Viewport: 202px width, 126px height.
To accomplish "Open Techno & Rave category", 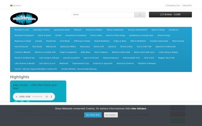I will [x=126, y=47].
